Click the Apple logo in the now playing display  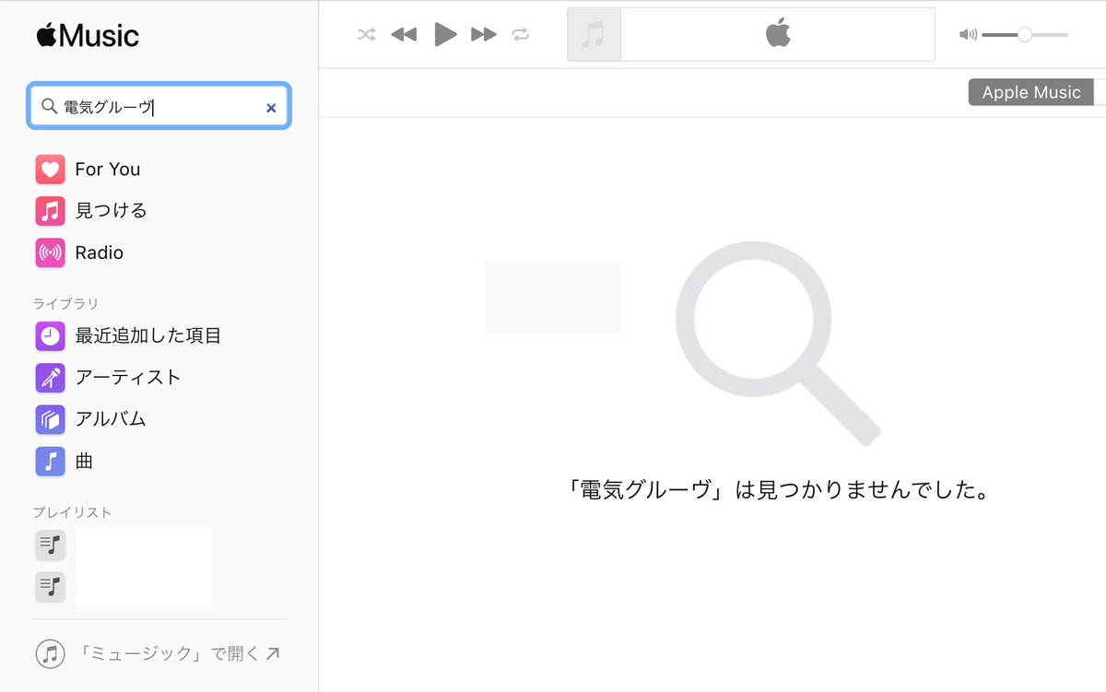[778, 34]
